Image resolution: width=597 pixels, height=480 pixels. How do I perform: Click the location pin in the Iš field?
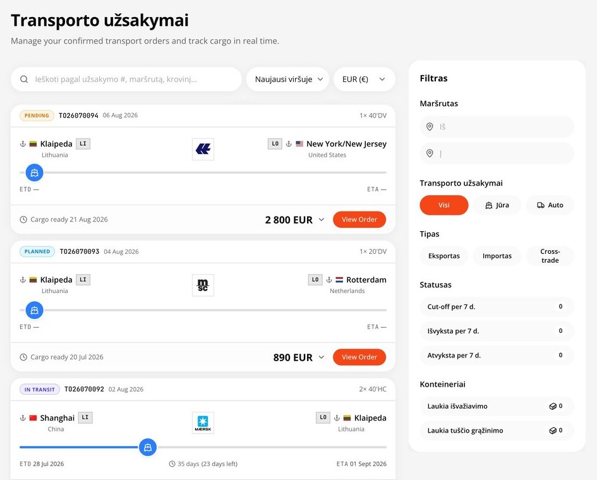430,127
